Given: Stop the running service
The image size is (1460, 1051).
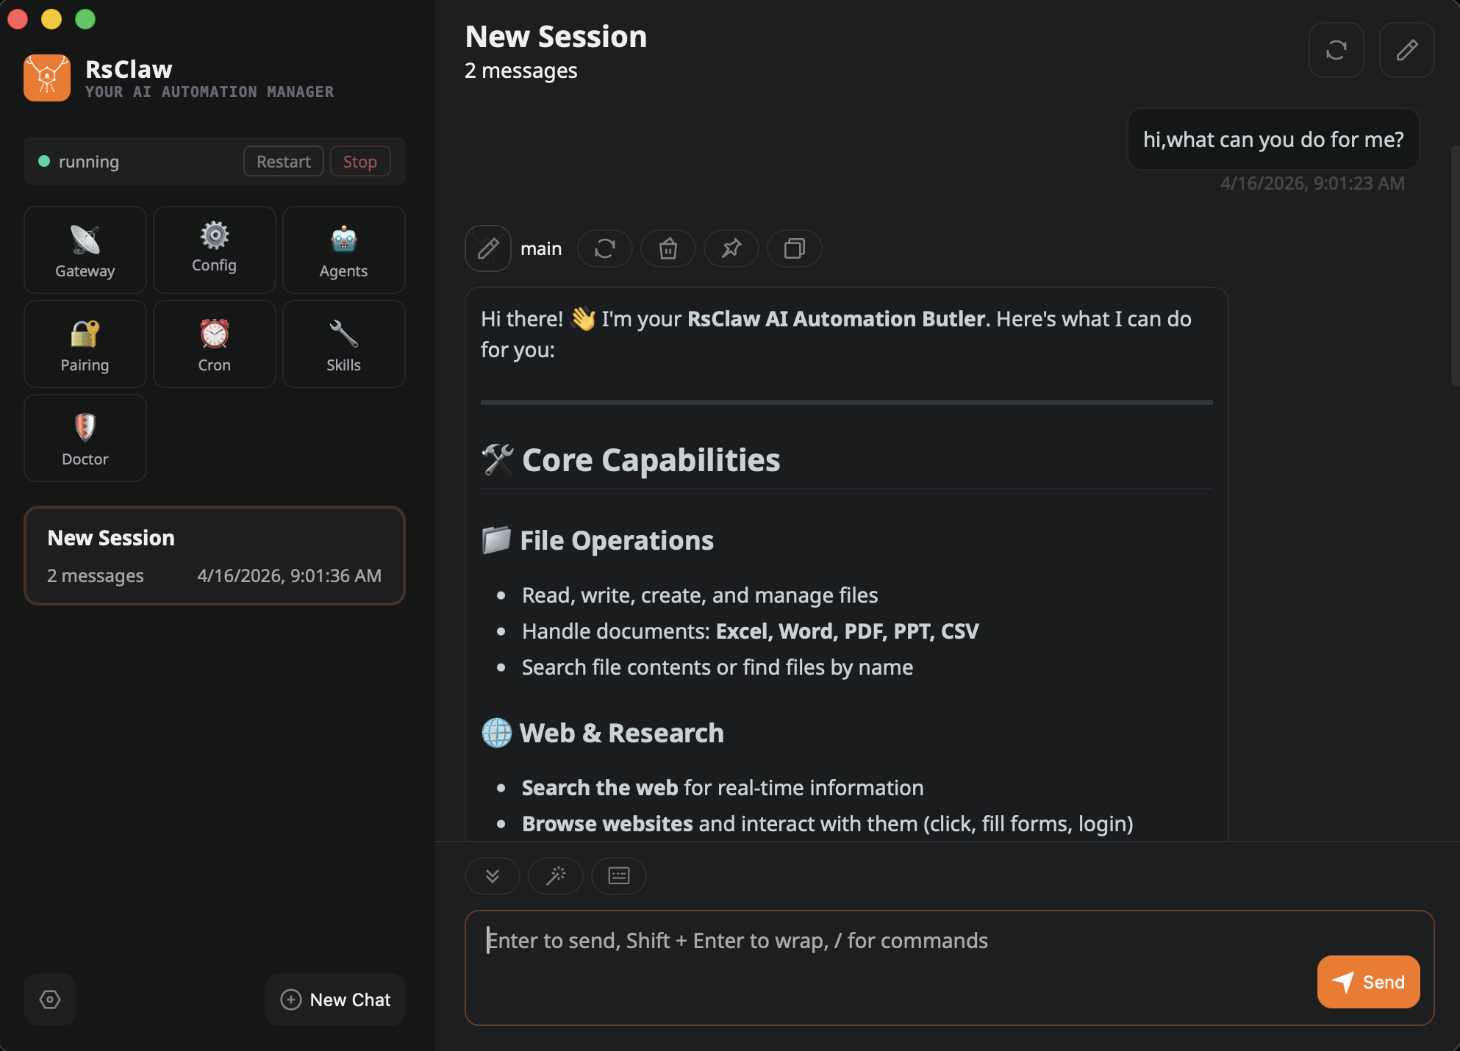Looking at the screenshot, I should pos(359,161).
